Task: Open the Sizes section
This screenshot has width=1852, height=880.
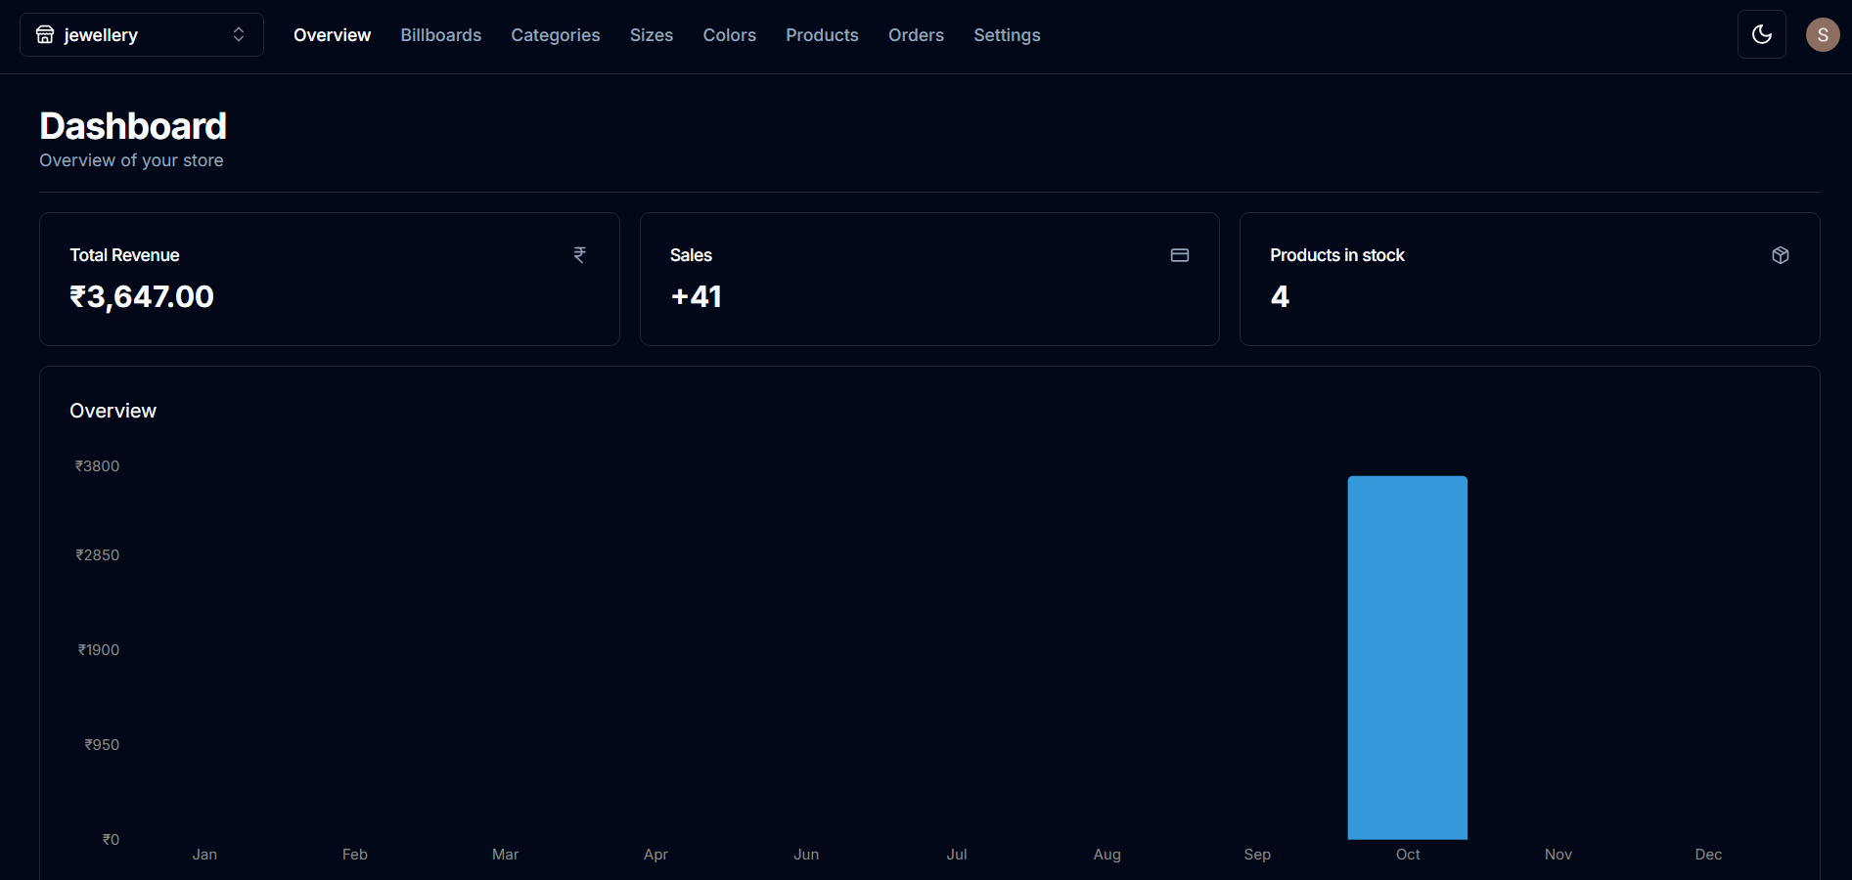Action: click(651, 35)
